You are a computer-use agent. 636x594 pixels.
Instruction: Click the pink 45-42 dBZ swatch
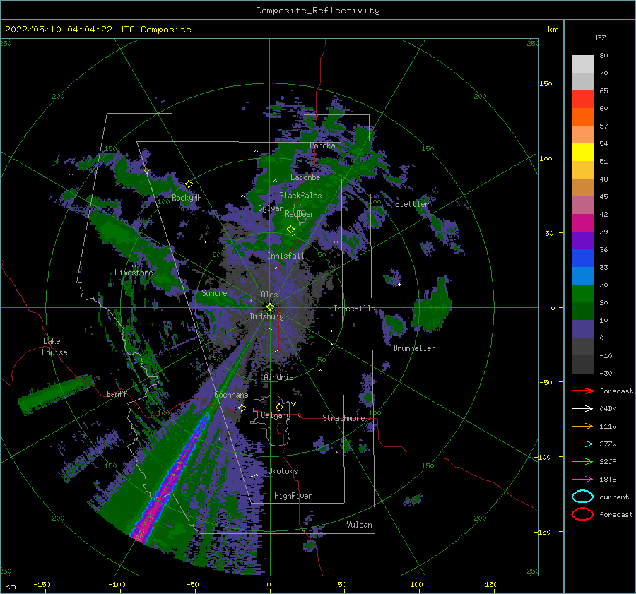coord(582,206)
